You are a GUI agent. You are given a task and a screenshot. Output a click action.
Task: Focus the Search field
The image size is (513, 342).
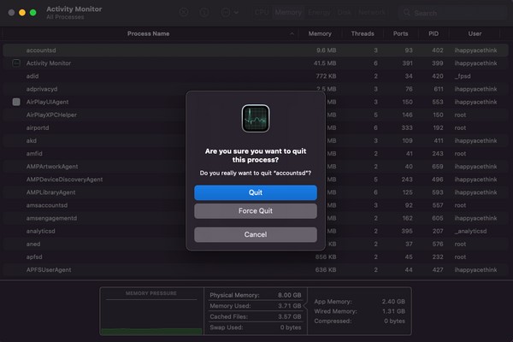(x=453, y=13)
